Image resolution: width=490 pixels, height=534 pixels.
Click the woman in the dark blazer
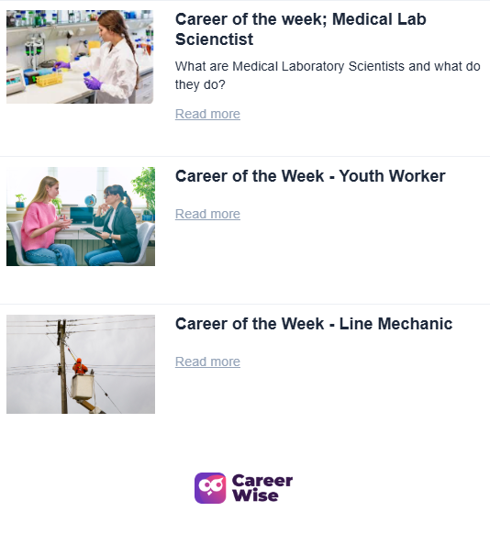click(x=114, y=226)
